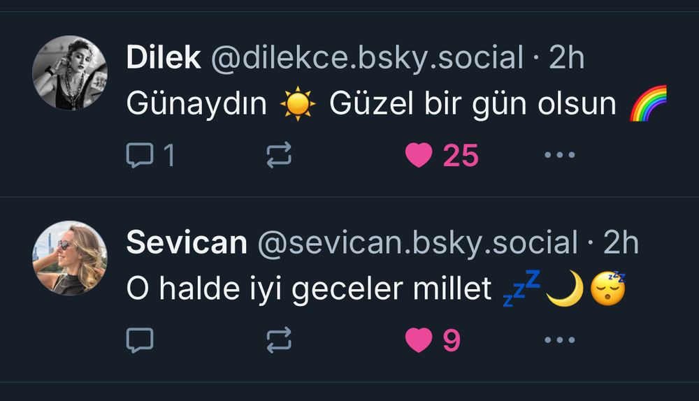699x401 pixels.
Task: Click the reply count 1 on Dilek's post
Action: pos(169,156)
